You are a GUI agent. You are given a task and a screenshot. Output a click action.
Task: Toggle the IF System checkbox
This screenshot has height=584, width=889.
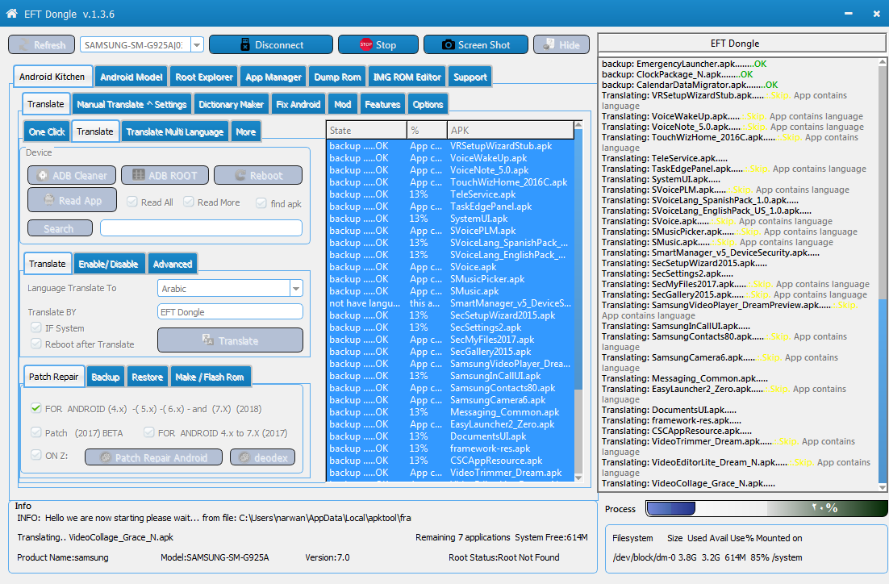coord(36,327)
